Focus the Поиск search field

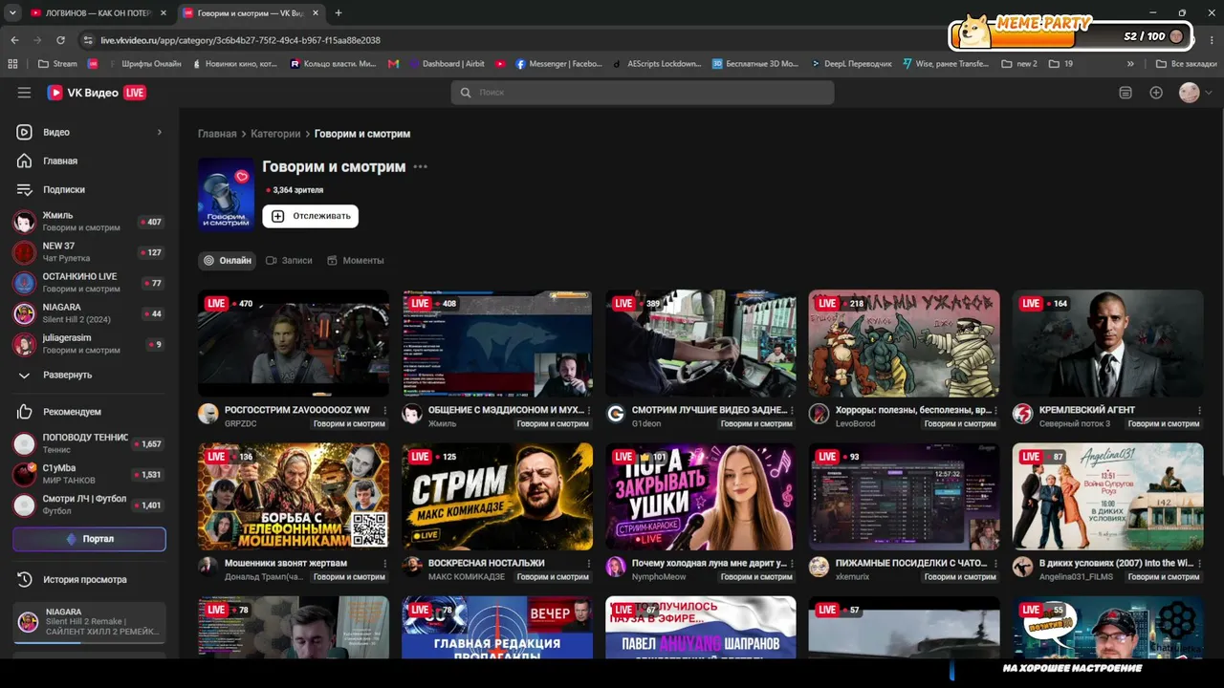point(643,93)
